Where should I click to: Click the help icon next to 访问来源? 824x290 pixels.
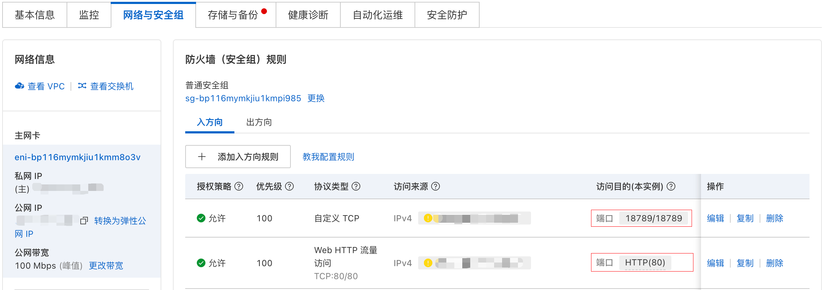pos(436,186)
